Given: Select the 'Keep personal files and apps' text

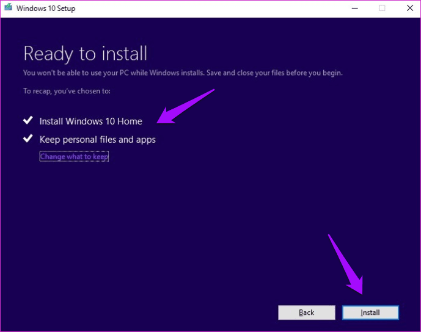Looking at the screenshot, I should click(98, 140).
